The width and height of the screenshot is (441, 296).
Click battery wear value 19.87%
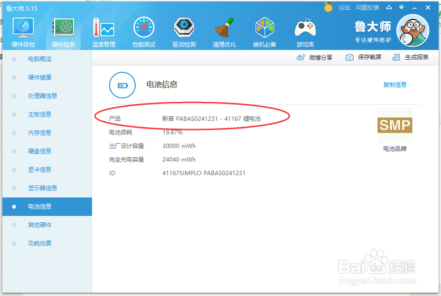pyautogui.click(x=173, y=132)
